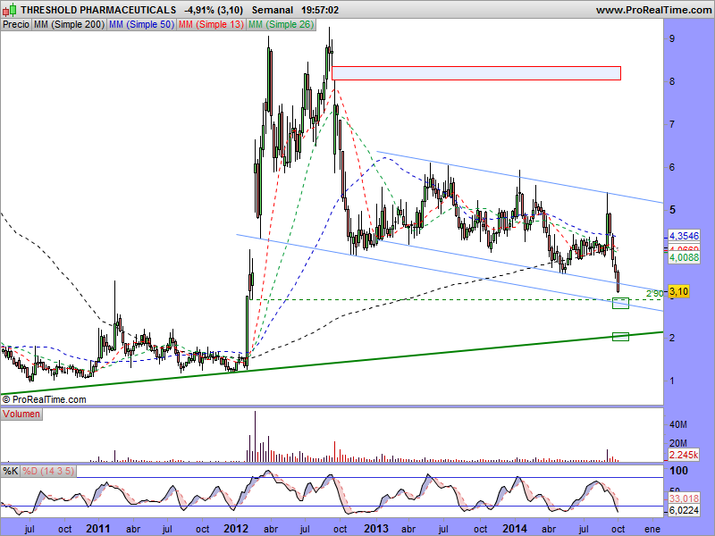Click the 2014 year label on the time axis
This screenshot has height=536, width=715.
[x=515, y=529]
